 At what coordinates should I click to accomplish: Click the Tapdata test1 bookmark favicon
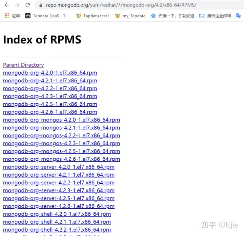point(78,16)
